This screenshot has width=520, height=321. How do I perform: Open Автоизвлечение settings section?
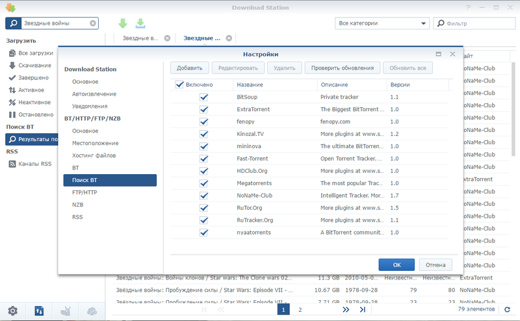click(x=94, y=94)
